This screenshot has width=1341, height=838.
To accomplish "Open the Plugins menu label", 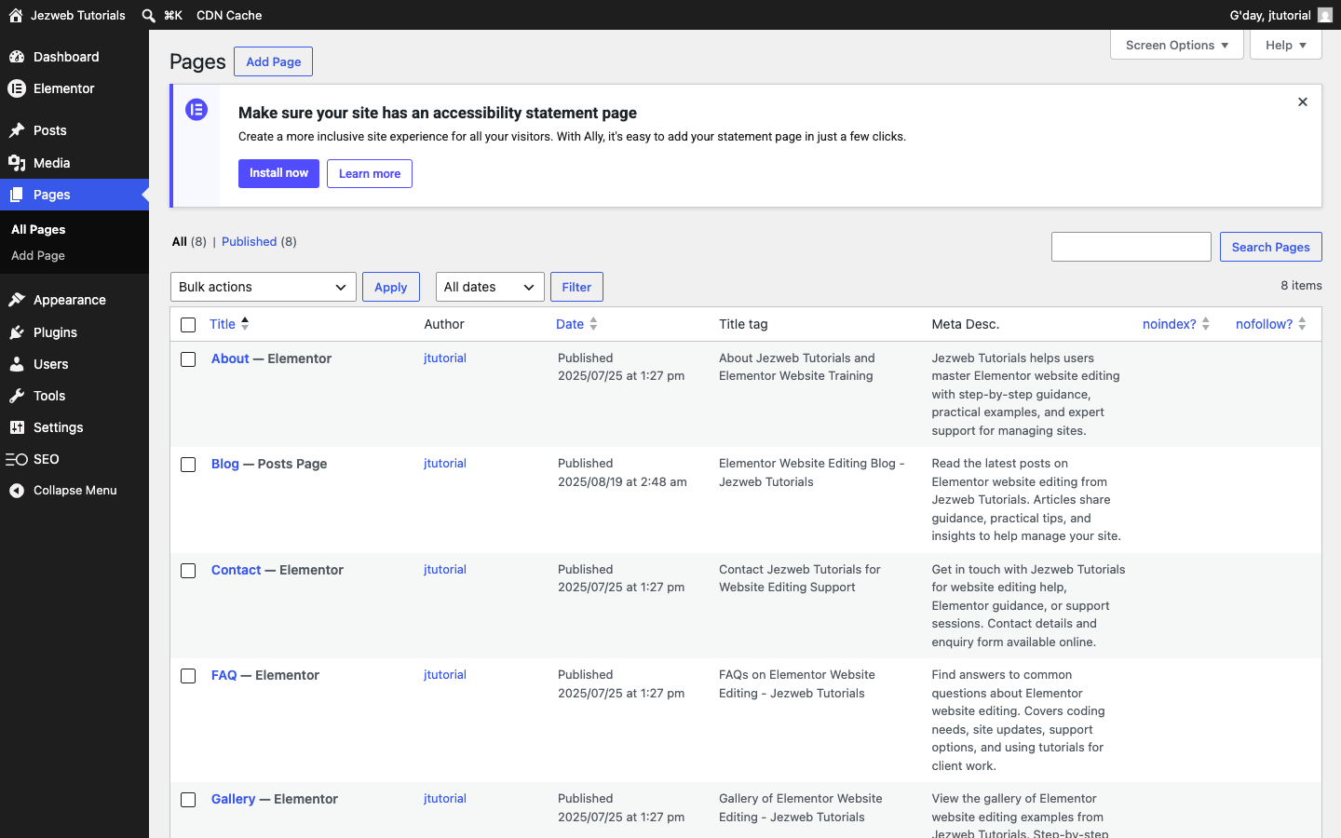I will pos(55,332).
